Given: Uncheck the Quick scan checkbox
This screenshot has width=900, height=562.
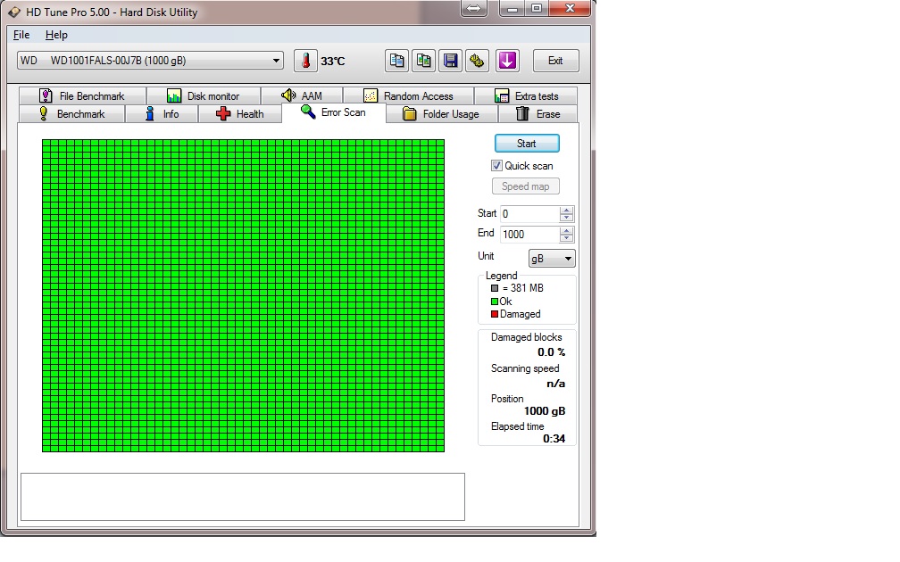Looking at the screenshot, I should coord(496,166).
